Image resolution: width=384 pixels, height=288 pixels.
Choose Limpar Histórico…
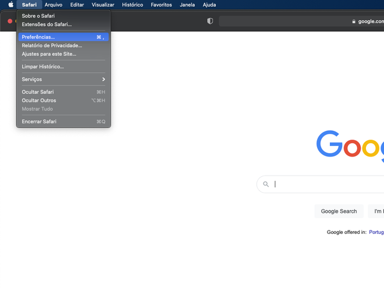(63, 66)
